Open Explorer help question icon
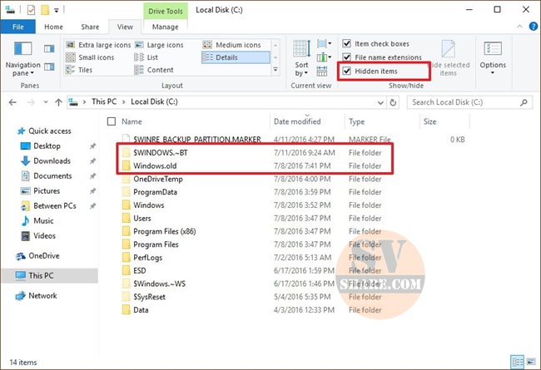 coord(533,27)
